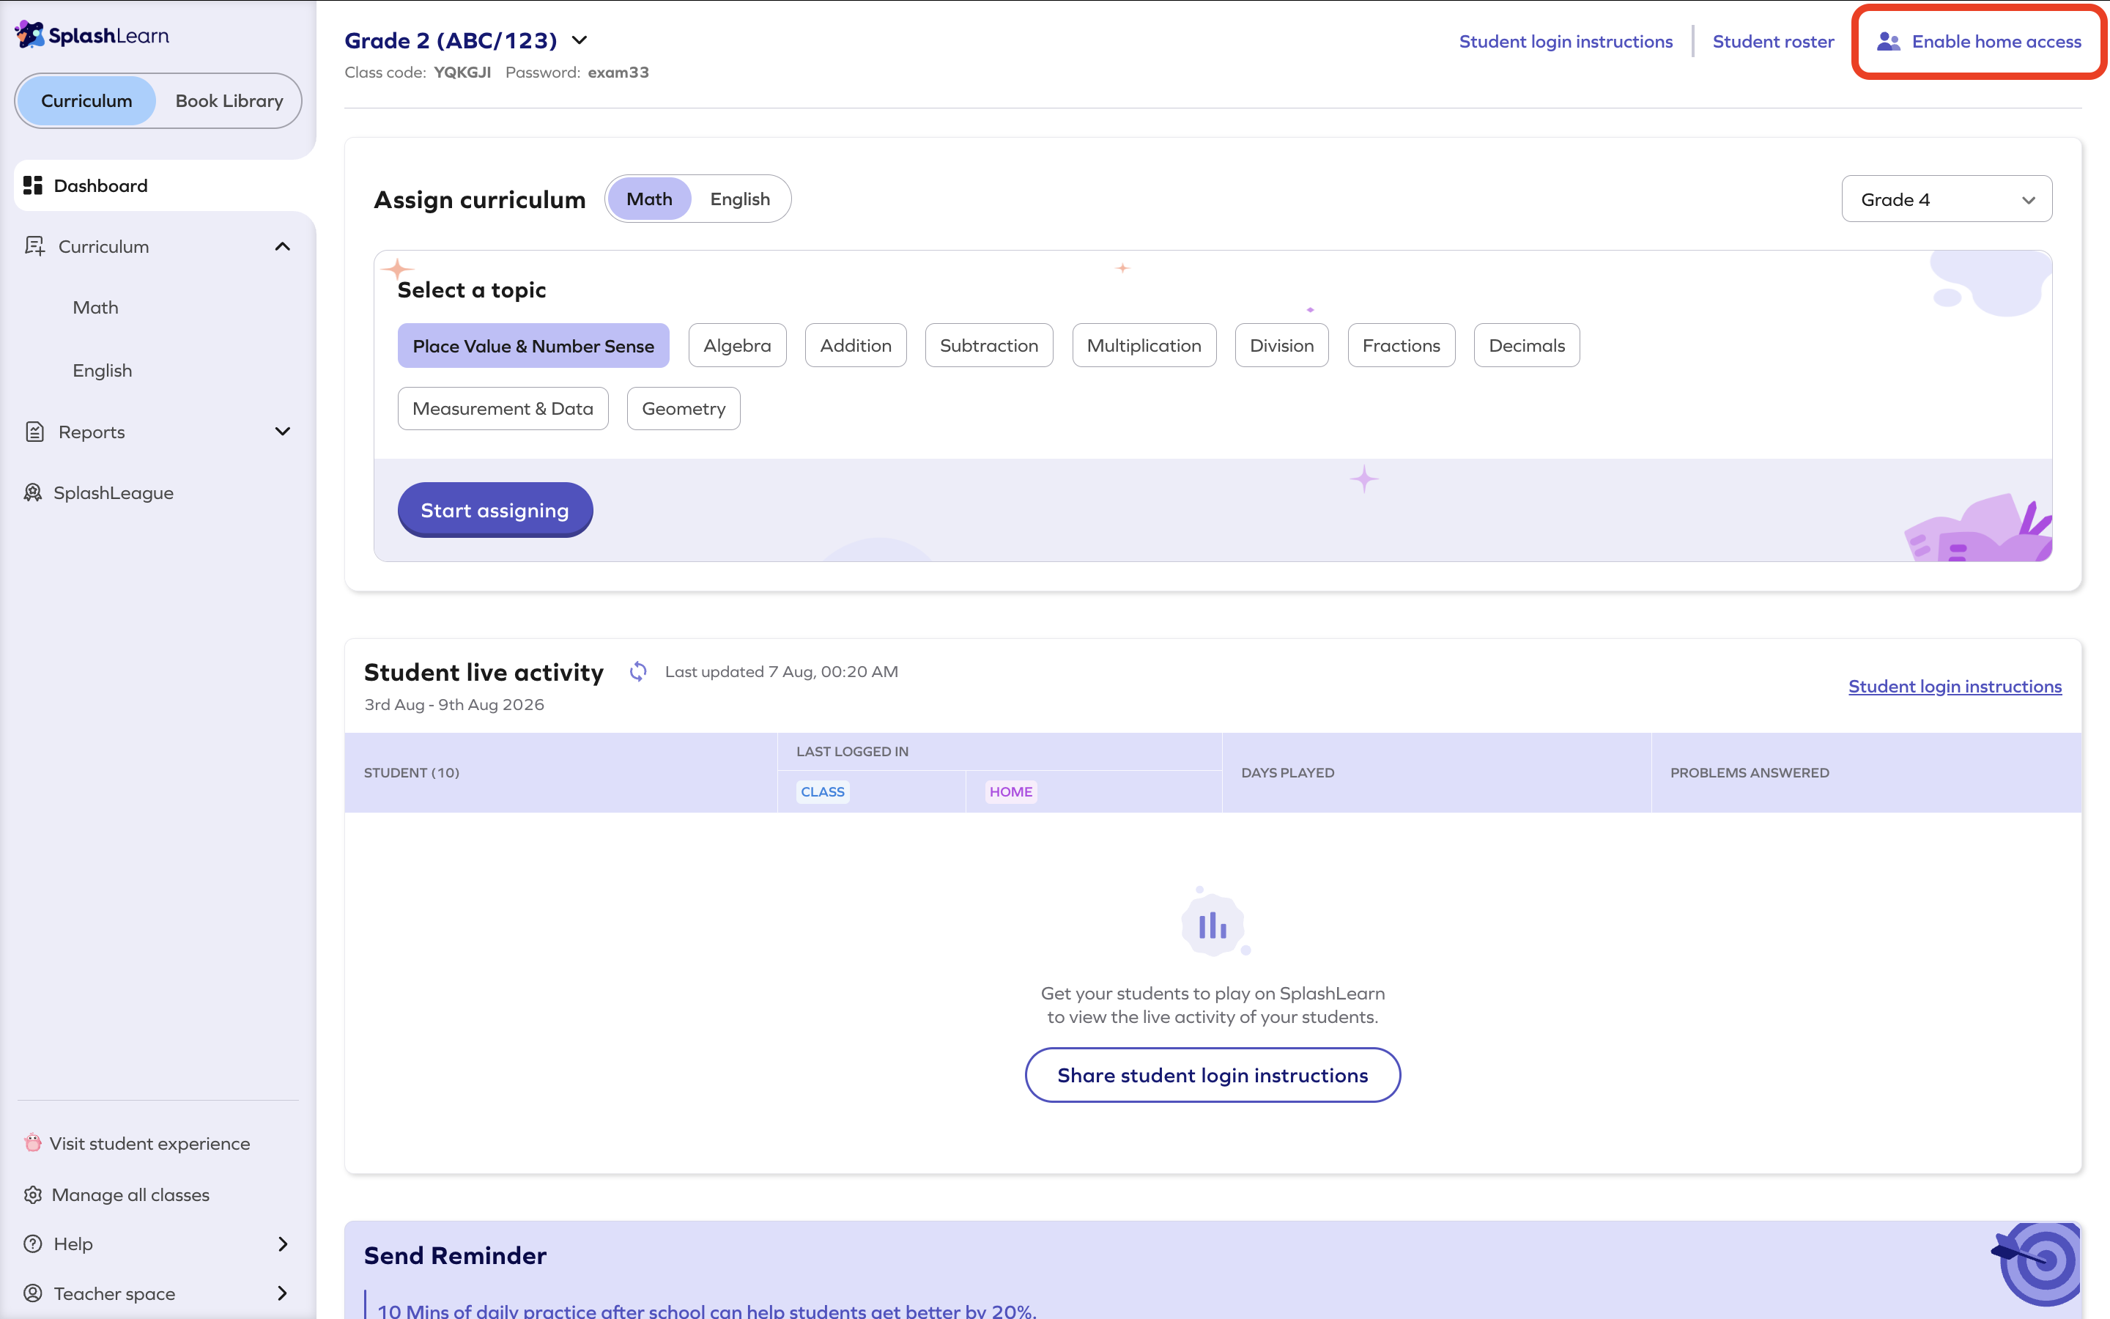Switch to the Curriculum toggle
This screenshot has height=1319, width=2110.
click(86, 100)
